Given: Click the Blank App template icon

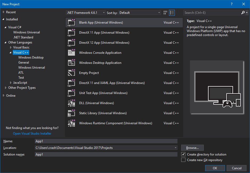Looking at the screenshot, I should coord(71,23).
